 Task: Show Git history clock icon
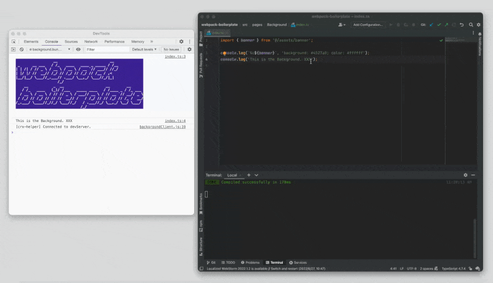pyautogui.click(x=454, y=25)
